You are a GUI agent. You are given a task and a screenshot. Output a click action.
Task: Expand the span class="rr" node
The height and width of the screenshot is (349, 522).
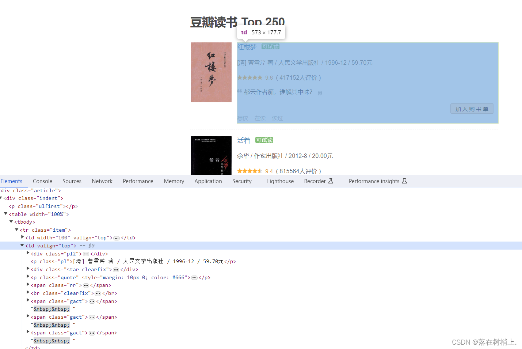pos(28,285)
